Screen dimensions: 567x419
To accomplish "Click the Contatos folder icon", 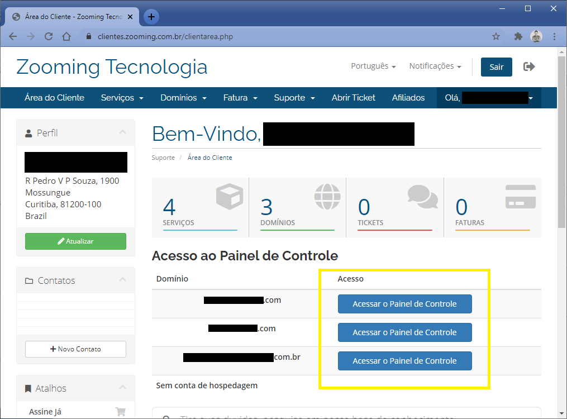I will [x=29, y=281].
